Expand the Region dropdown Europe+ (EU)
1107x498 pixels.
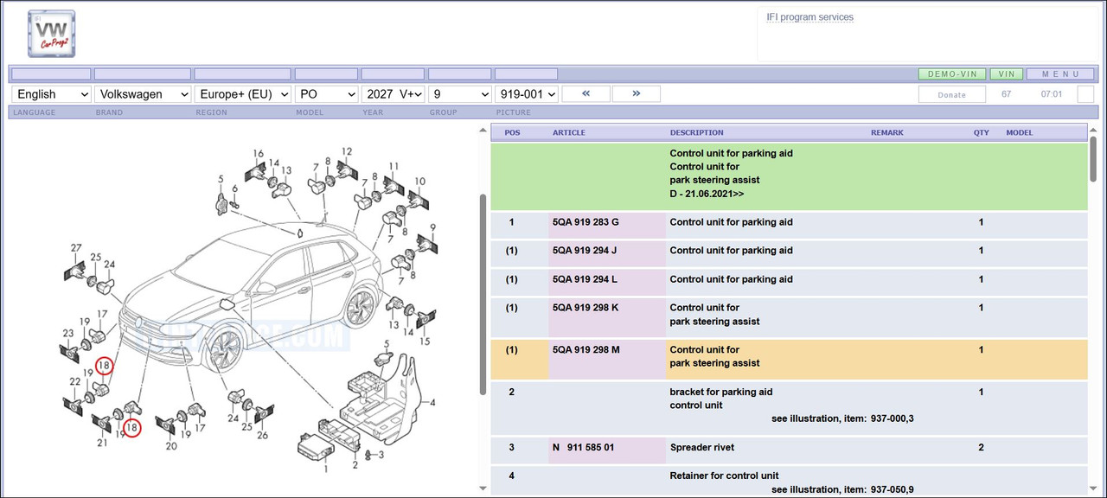click(x=243, y=93)
